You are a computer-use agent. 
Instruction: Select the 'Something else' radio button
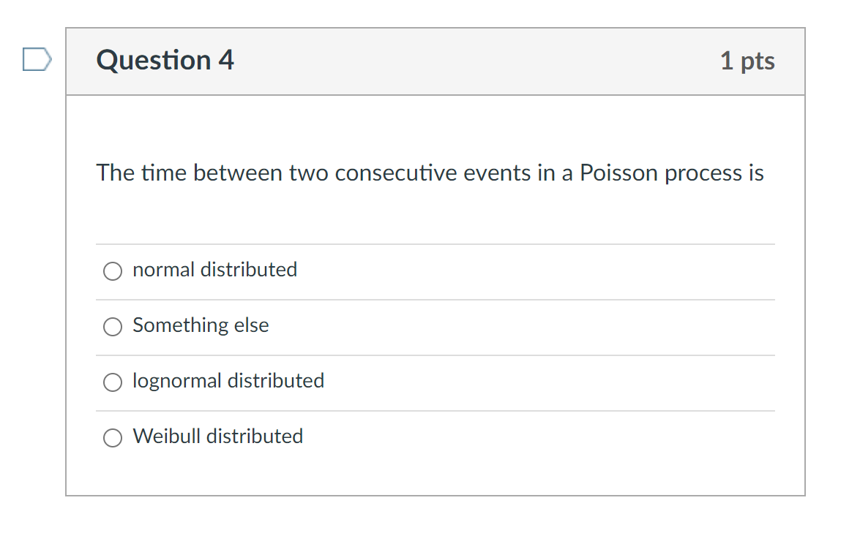(x=112, y=326)
